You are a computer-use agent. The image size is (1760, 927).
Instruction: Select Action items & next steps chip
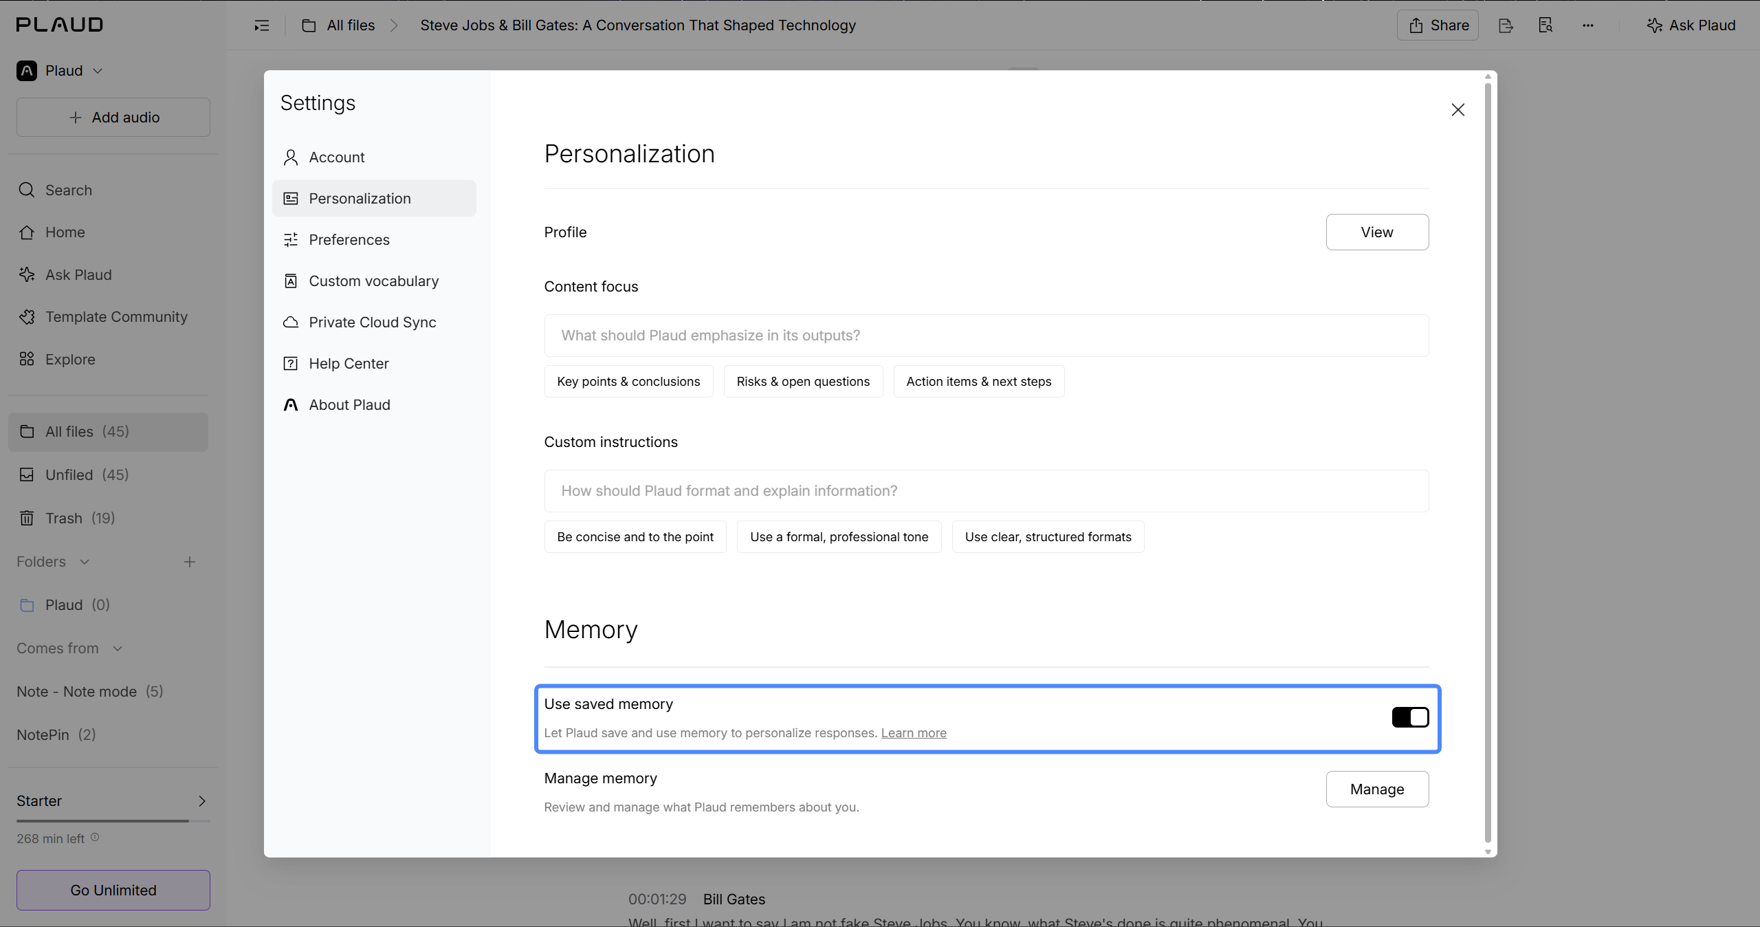979,382
